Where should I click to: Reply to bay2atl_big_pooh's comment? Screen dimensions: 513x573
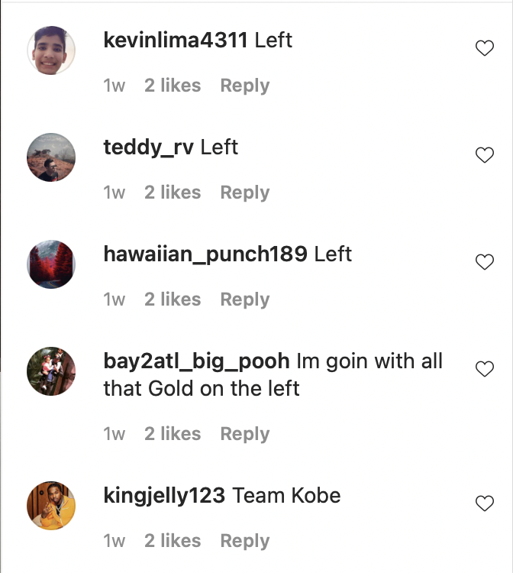[244, 434]
